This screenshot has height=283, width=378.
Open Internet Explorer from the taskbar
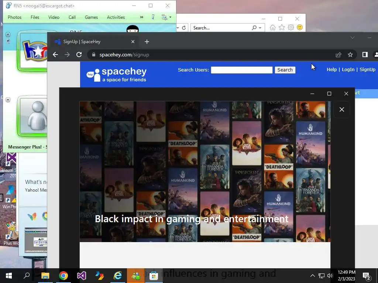tap(117, 276)
